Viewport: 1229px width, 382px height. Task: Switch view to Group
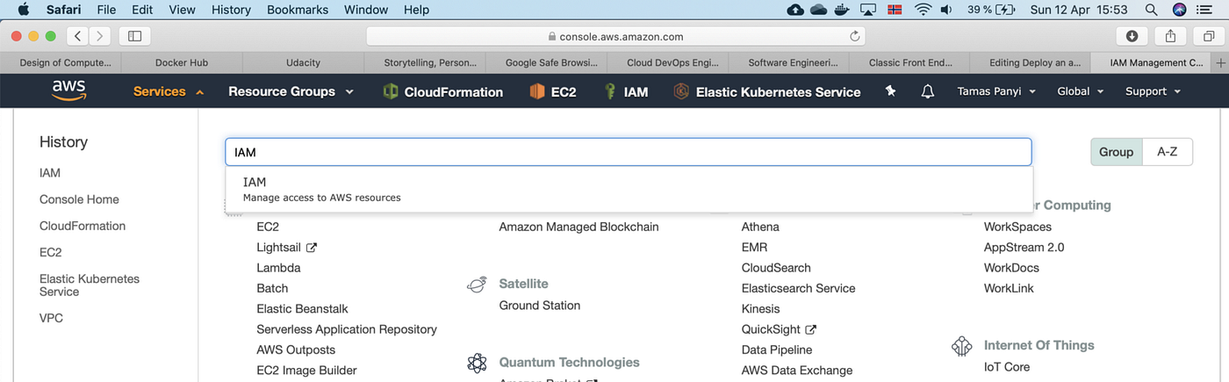1116,152
